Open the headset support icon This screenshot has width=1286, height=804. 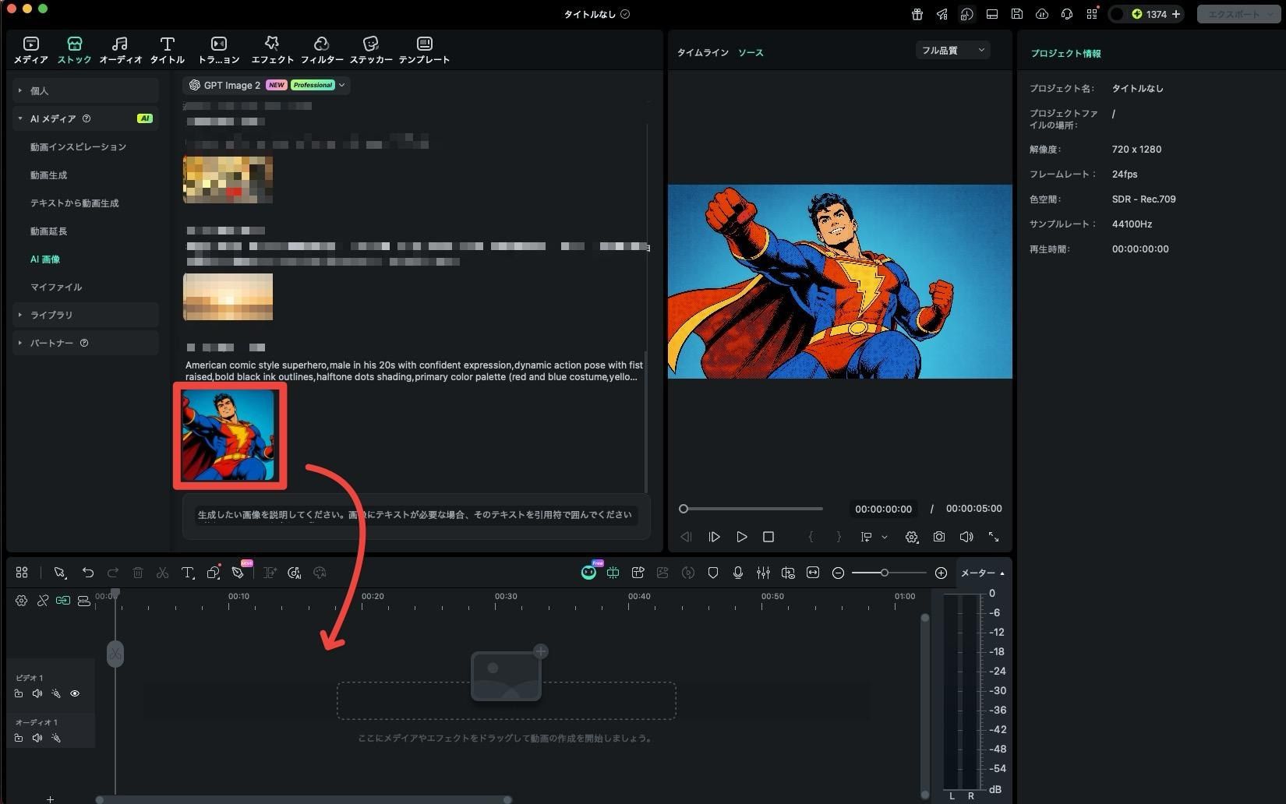pyautogui.click(x=1067, y=14)
